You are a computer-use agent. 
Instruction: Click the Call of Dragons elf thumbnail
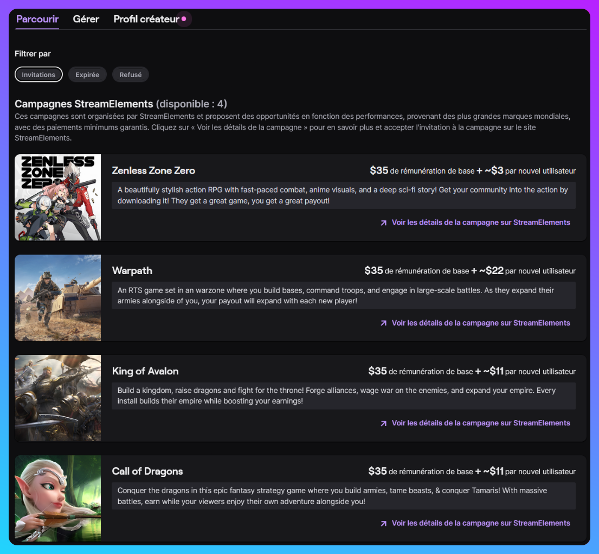[57, 498]
